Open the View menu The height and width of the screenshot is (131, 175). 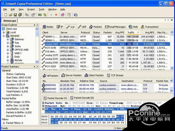[x=21, y=9]
